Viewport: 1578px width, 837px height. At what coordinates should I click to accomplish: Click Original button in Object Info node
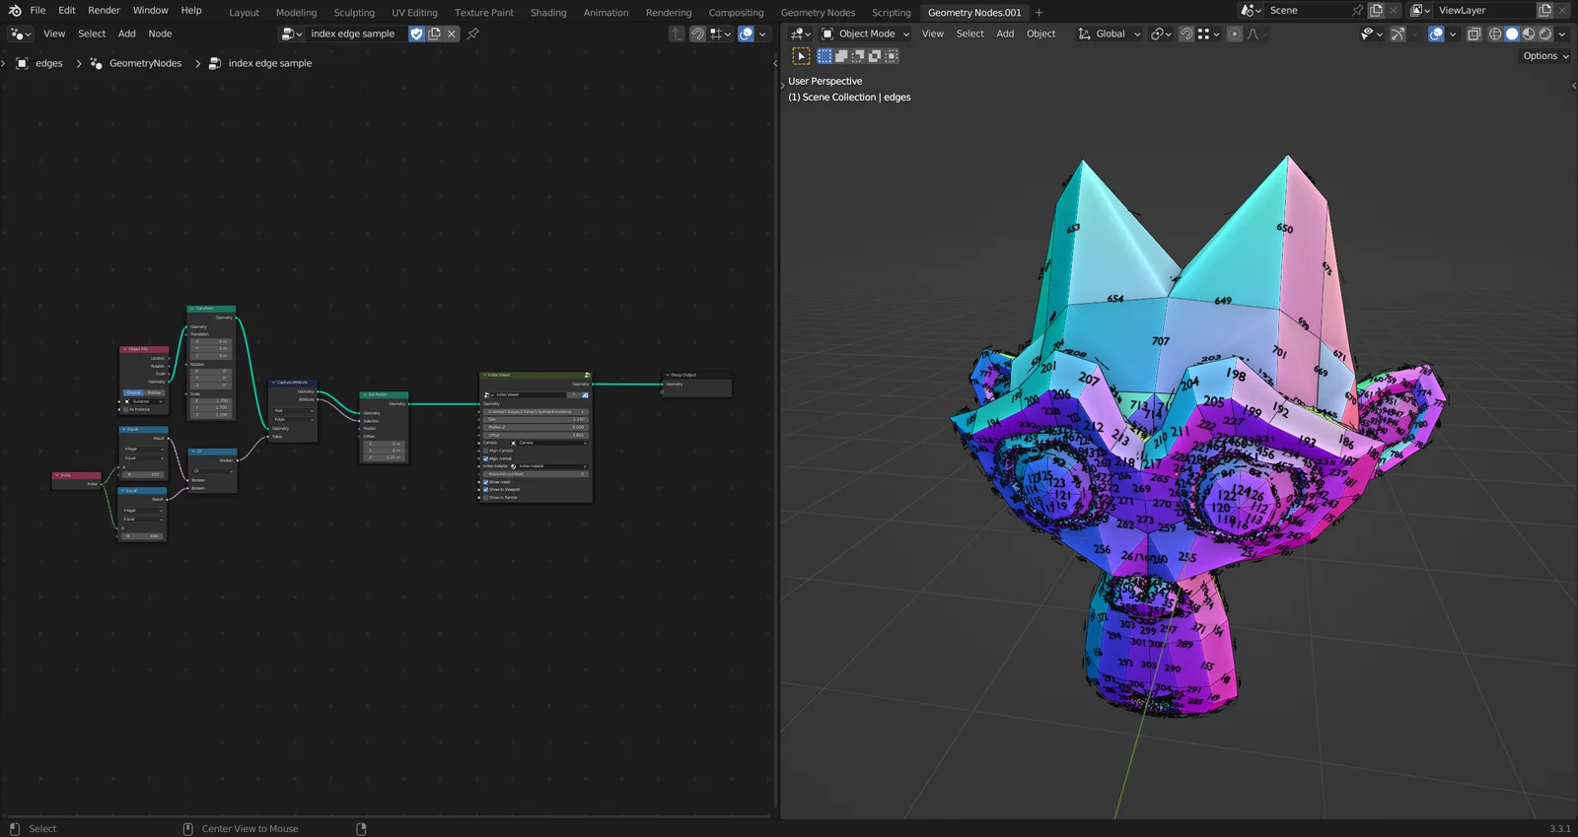[x=133, y=392]
